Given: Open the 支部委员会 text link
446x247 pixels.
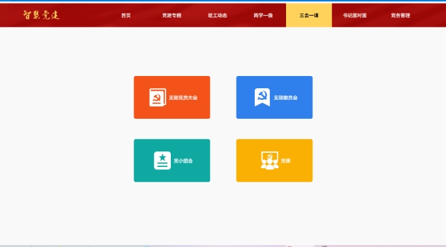Looking at the screenshot, I should click(285, 98).
